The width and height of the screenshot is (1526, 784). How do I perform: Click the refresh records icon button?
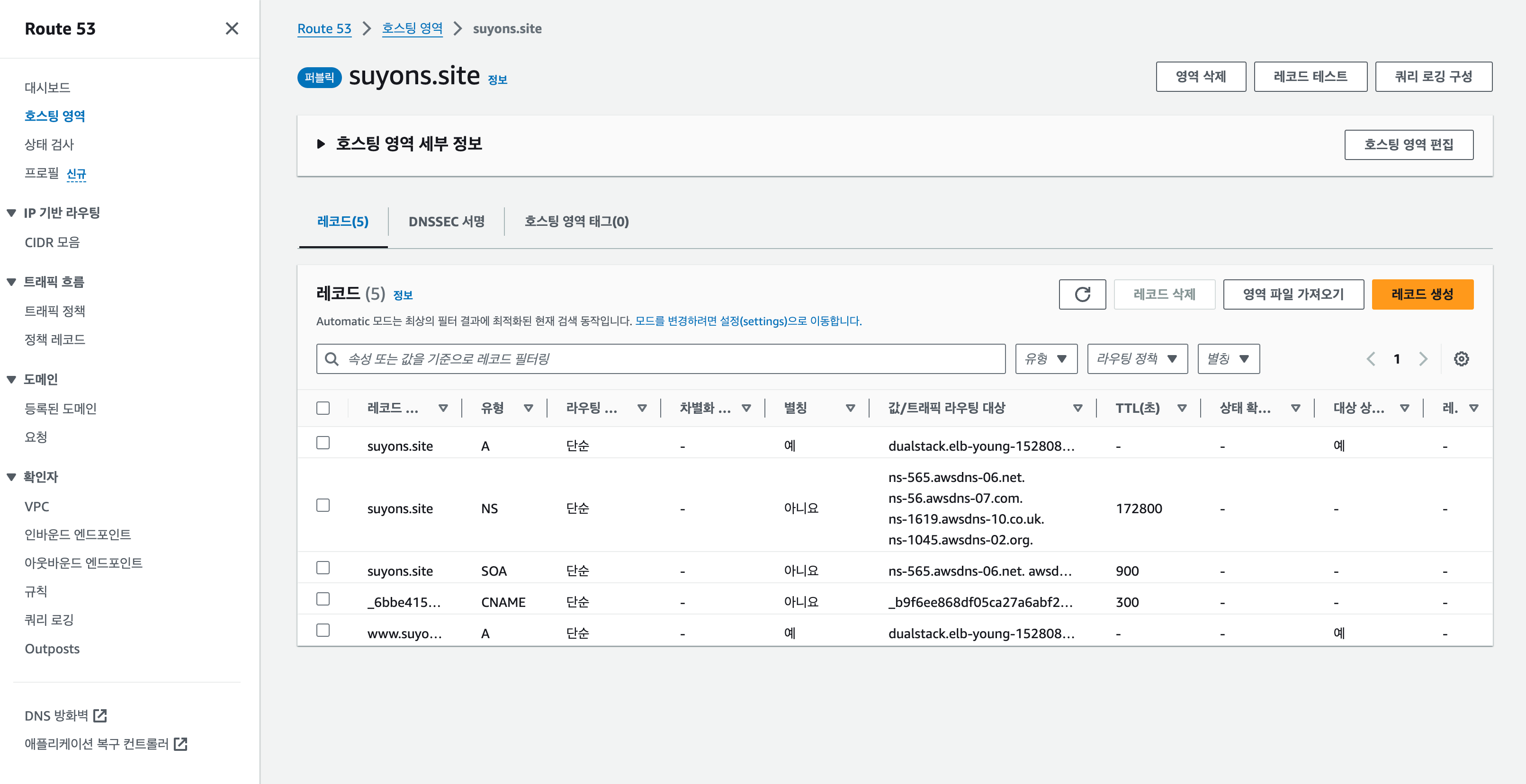[x=1082, y=294]
